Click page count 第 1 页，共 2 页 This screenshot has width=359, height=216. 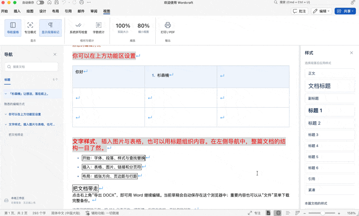point(16,213)
